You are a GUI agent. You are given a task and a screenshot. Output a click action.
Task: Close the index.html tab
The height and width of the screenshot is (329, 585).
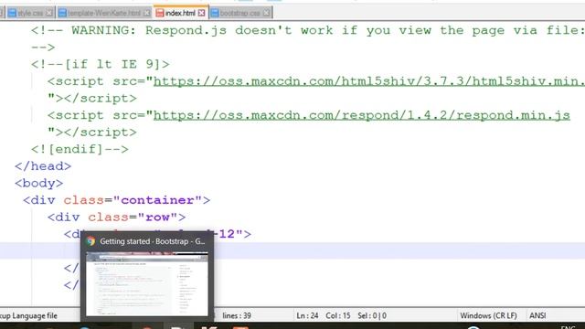(201, 13)
